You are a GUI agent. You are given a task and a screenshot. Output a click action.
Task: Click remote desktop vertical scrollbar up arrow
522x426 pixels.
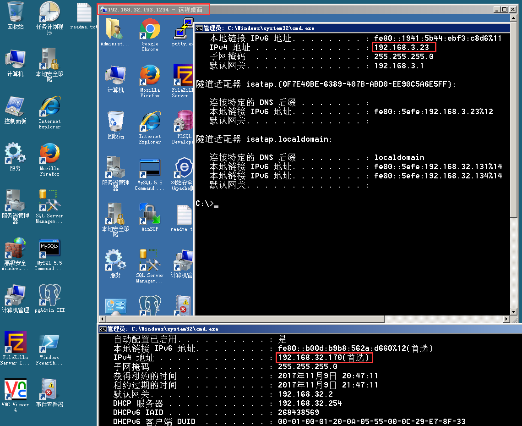[x=513, y=19]
